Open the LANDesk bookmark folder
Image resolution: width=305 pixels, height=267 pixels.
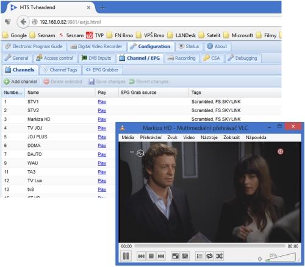(x=182, y=35)
